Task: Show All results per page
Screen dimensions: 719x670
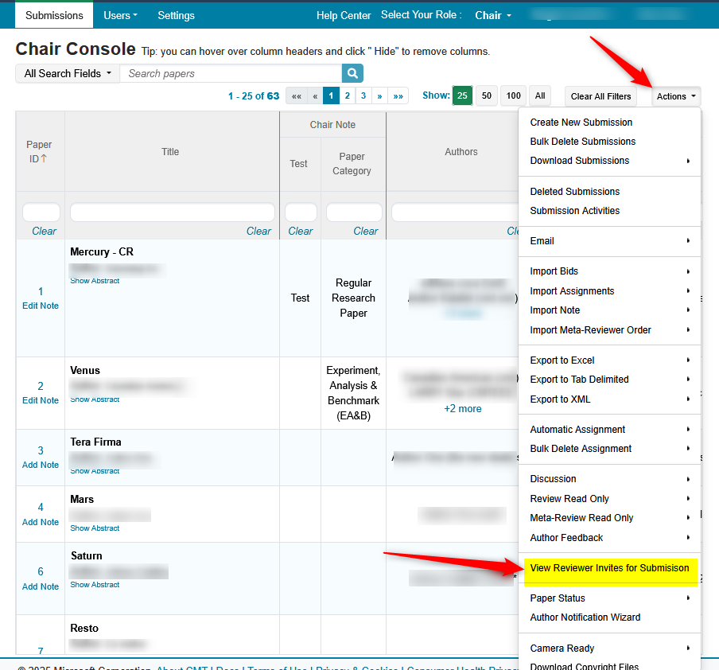Action: pos(540,96)
